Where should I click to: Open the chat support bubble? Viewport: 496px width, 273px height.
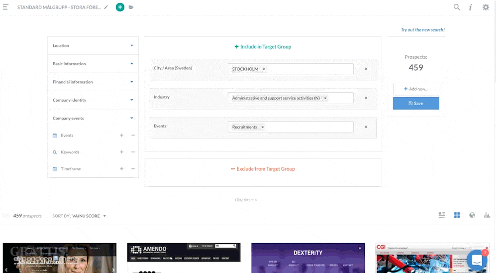click(477, 260)
